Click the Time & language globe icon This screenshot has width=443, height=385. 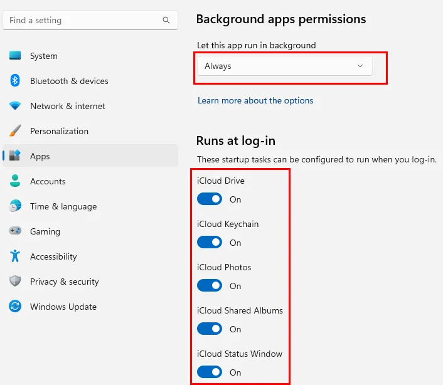15,206
